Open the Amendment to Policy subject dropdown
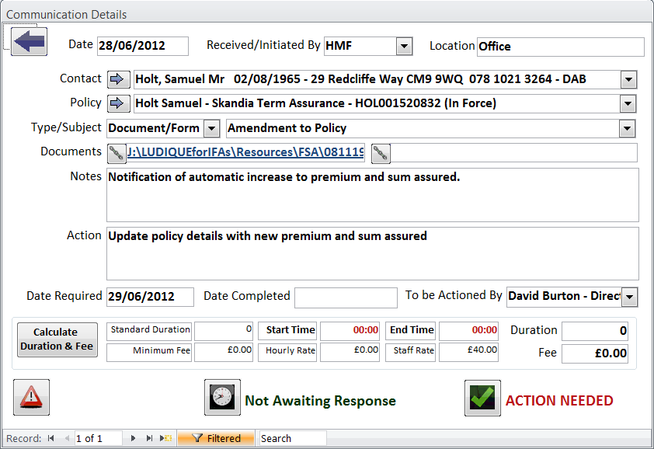654x449 pixels. point(628,129)
